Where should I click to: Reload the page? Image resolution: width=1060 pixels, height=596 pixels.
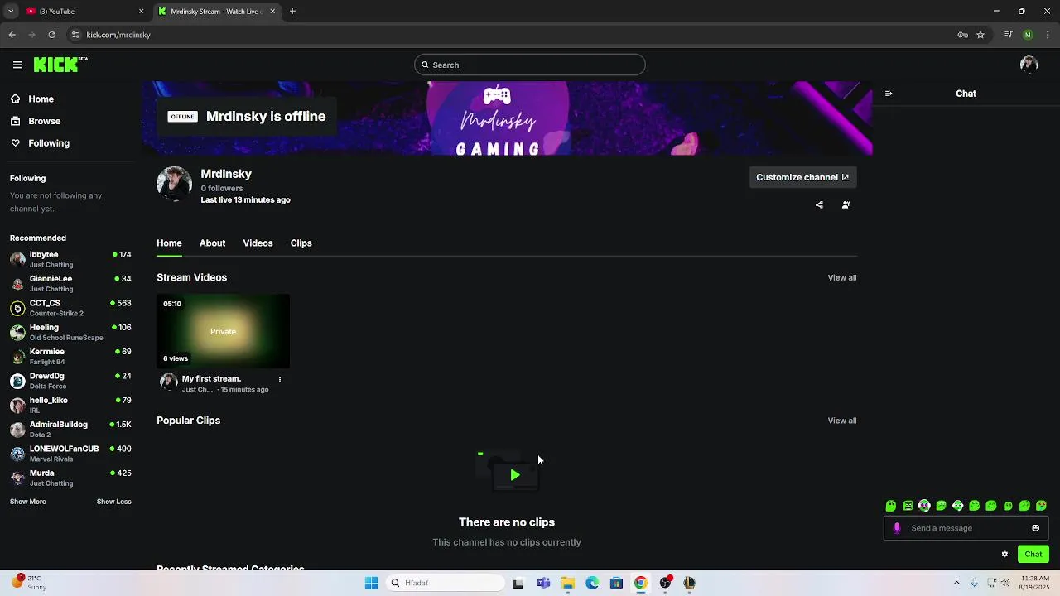pyautogui.click(x=51, y=35)
